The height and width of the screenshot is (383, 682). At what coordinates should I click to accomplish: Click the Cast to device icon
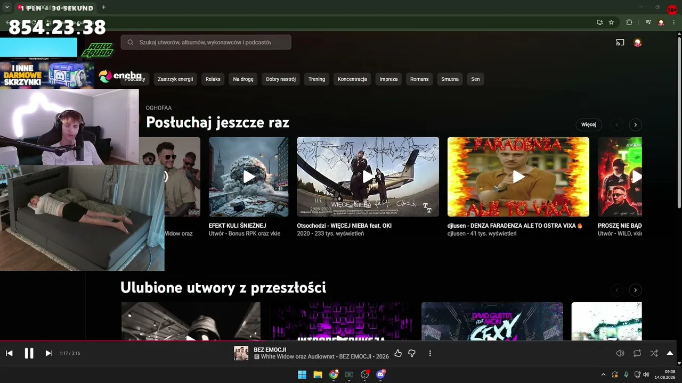[x=620, y=43]
